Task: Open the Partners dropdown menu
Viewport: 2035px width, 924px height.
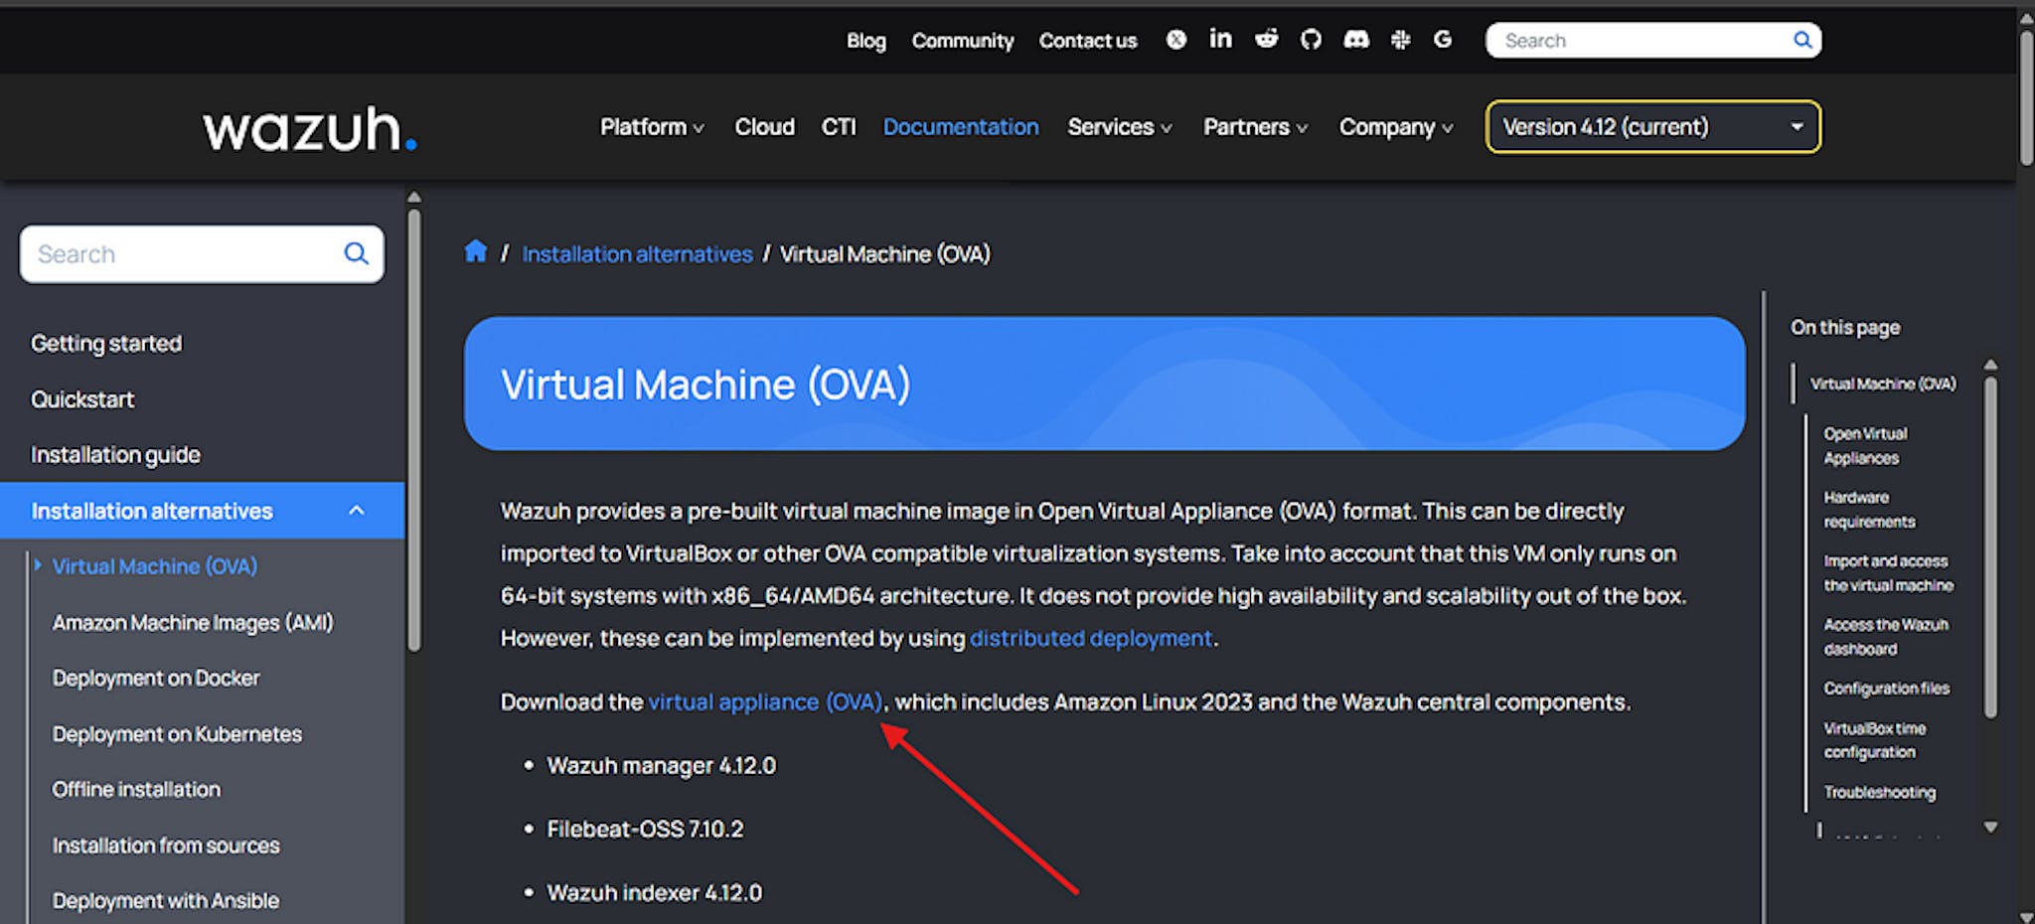Action: click(1255, 127)
